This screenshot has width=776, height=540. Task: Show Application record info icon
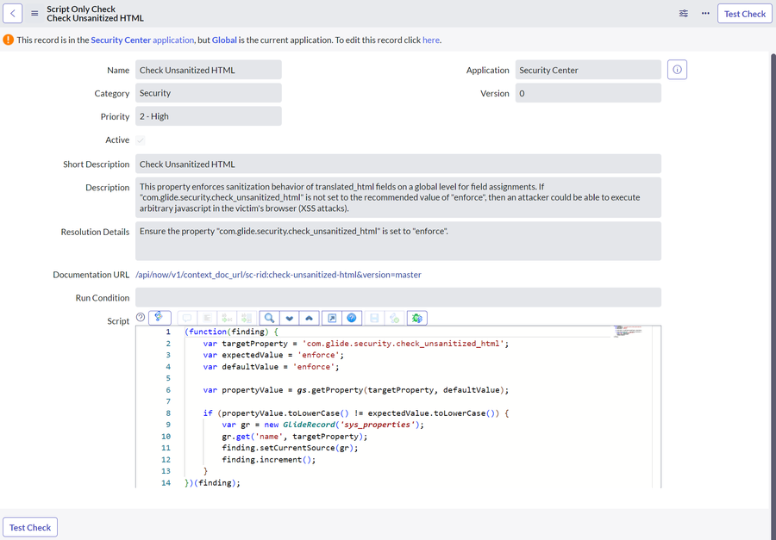[677, 70]
